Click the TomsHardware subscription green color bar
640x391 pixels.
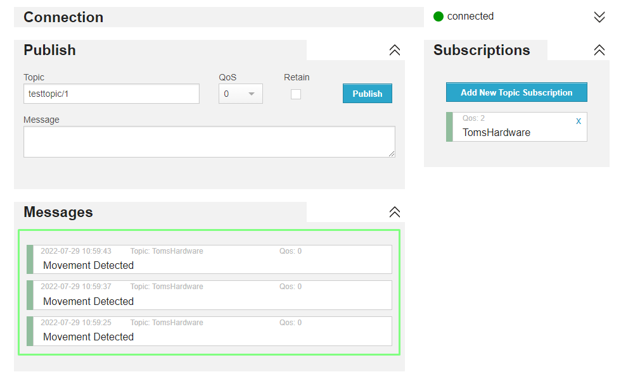[x=450, y=127]
